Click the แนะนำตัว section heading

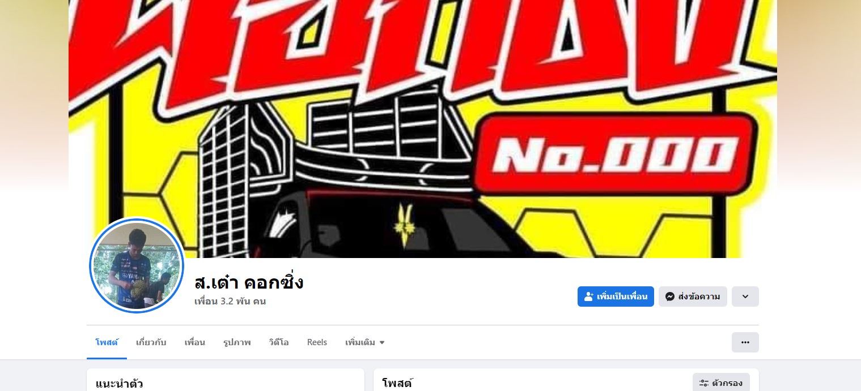pyautogui.click(x=119, y=384)
